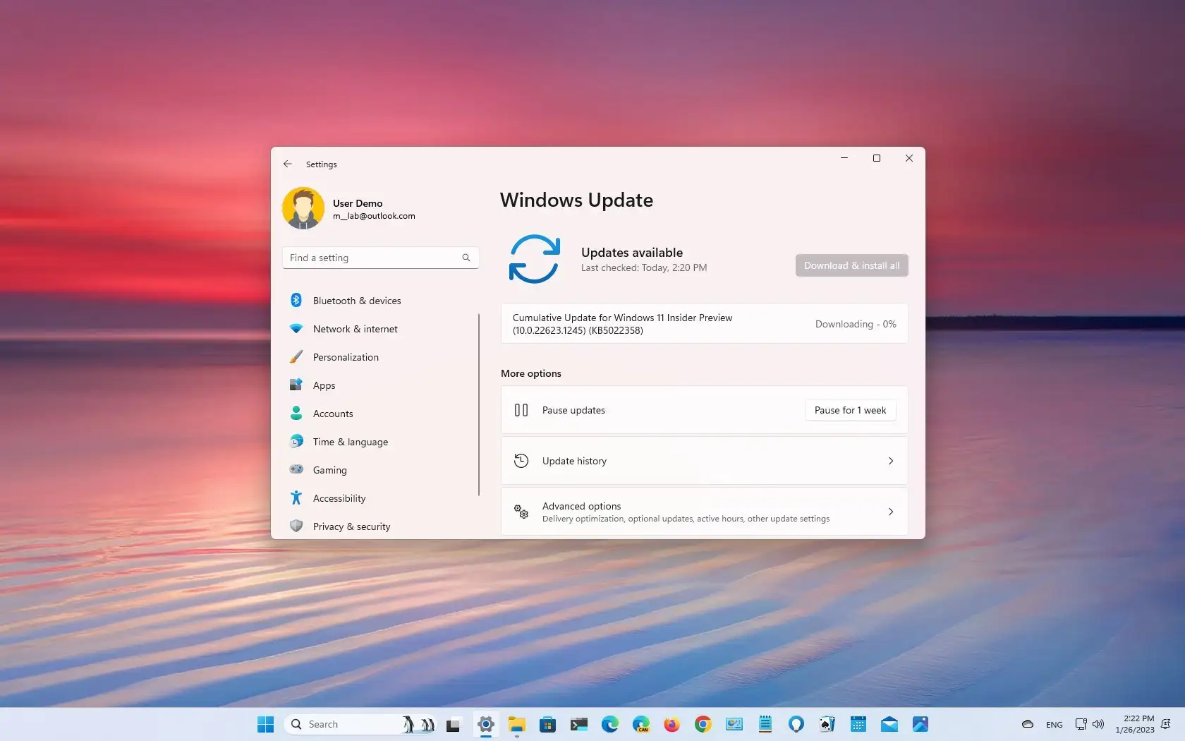Click the Update history clock icon

coord(521,461)
